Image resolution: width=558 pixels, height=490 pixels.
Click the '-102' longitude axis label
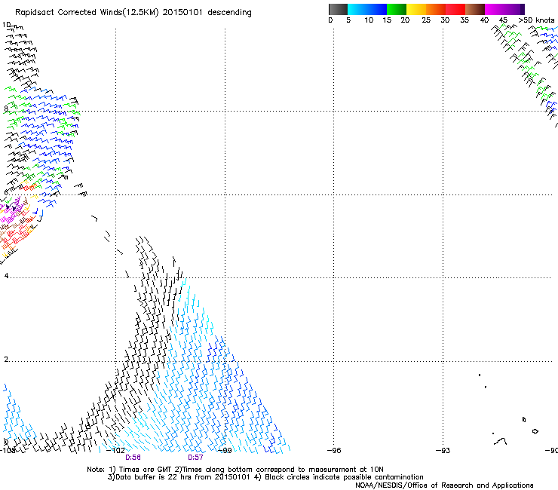(x=115, y=451)
